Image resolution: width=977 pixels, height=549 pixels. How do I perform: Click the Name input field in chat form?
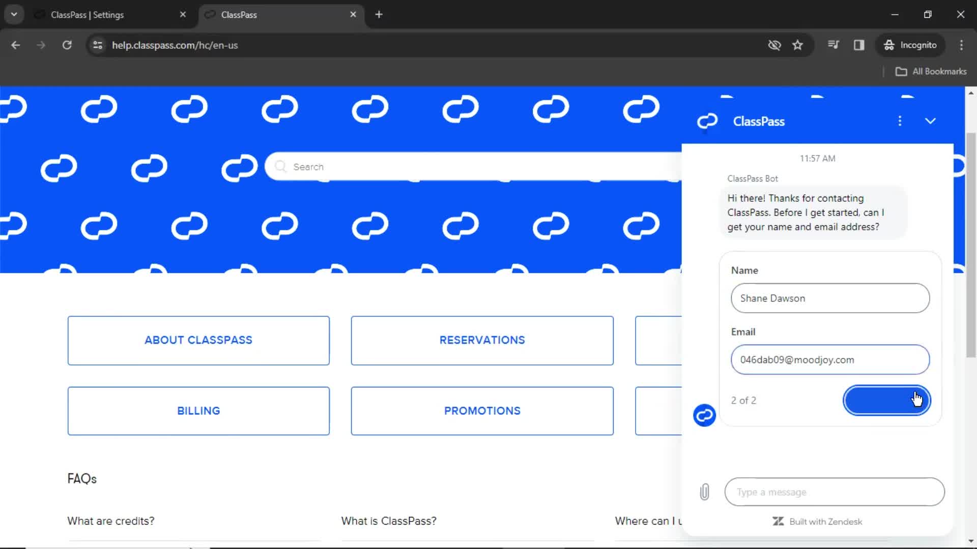830,297
